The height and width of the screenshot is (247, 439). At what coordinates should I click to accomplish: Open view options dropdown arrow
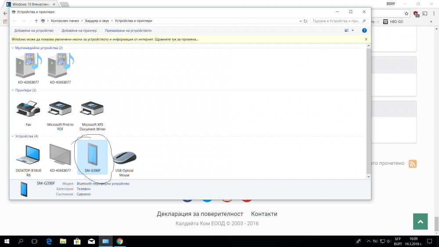coord(353,30)
